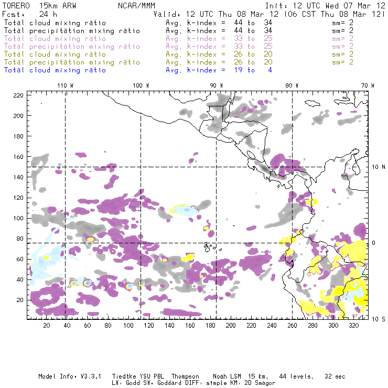Click the '10 N' latitude label
Viewport: 388px width, 388px height.
[379, 167]
